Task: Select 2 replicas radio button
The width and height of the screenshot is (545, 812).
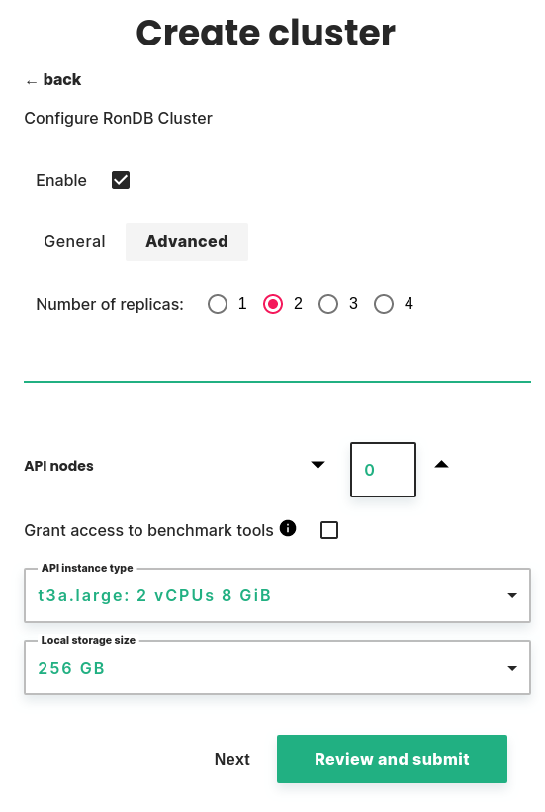Action: pos(273,304)
